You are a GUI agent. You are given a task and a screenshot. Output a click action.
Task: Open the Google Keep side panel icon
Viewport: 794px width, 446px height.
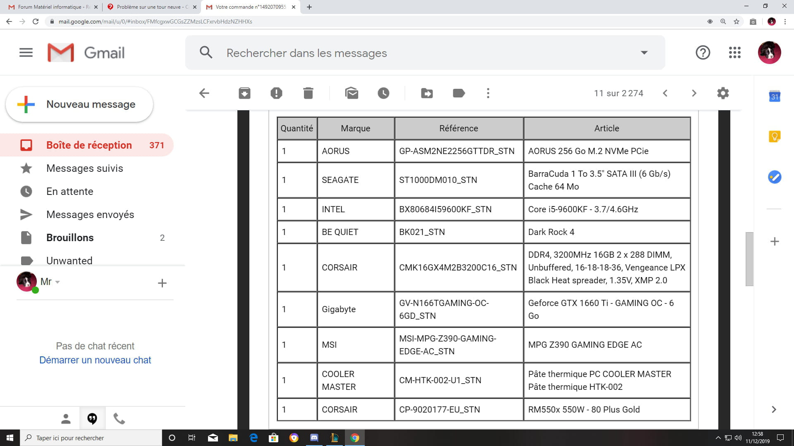[x=774, y=137]
